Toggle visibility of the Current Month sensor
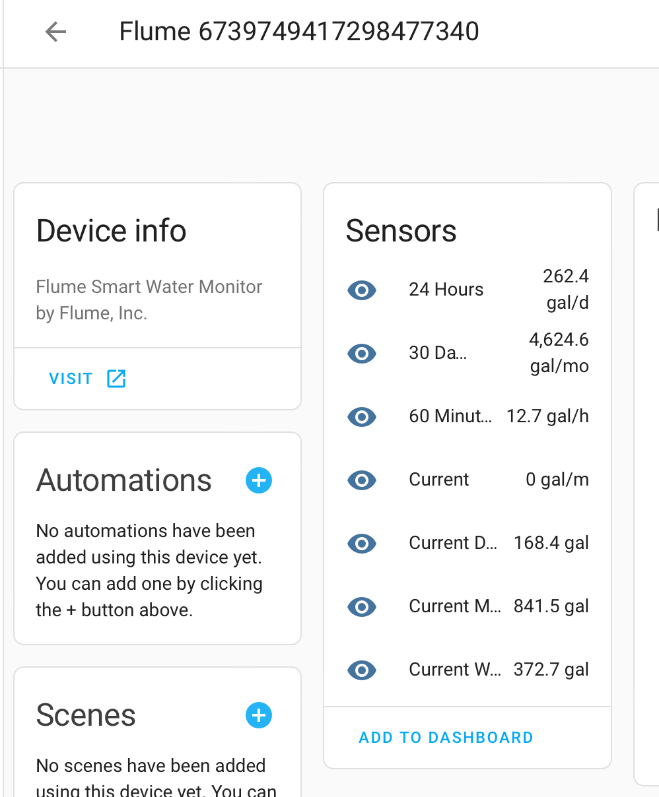This screenshot has height=797, width=659. tap(362, 607)
